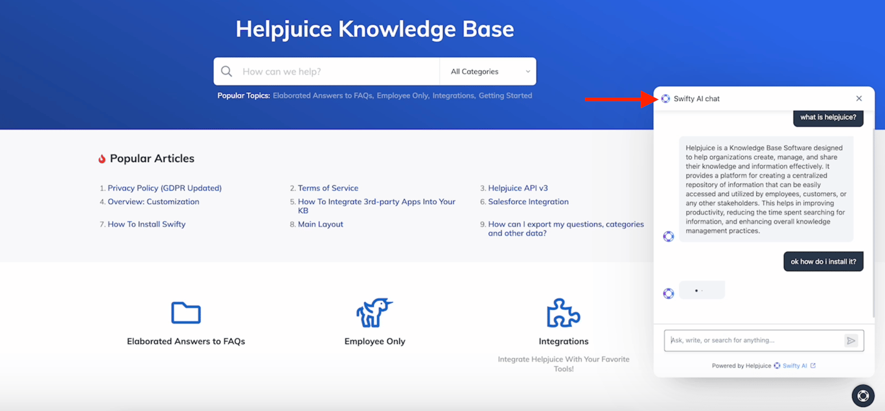Open the Elaborated Answers to FAQs popular topic
The height and width of the screenshot is (411, 885).
(x=323, y=95)
